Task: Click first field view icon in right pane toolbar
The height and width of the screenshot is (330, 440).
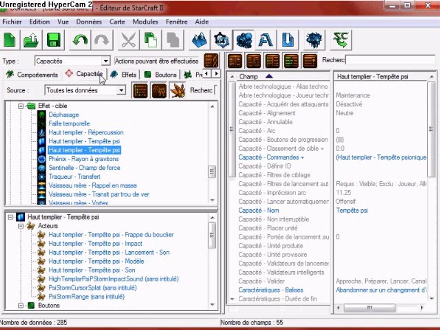Action: pyautogui.click(x=235, y=60)
